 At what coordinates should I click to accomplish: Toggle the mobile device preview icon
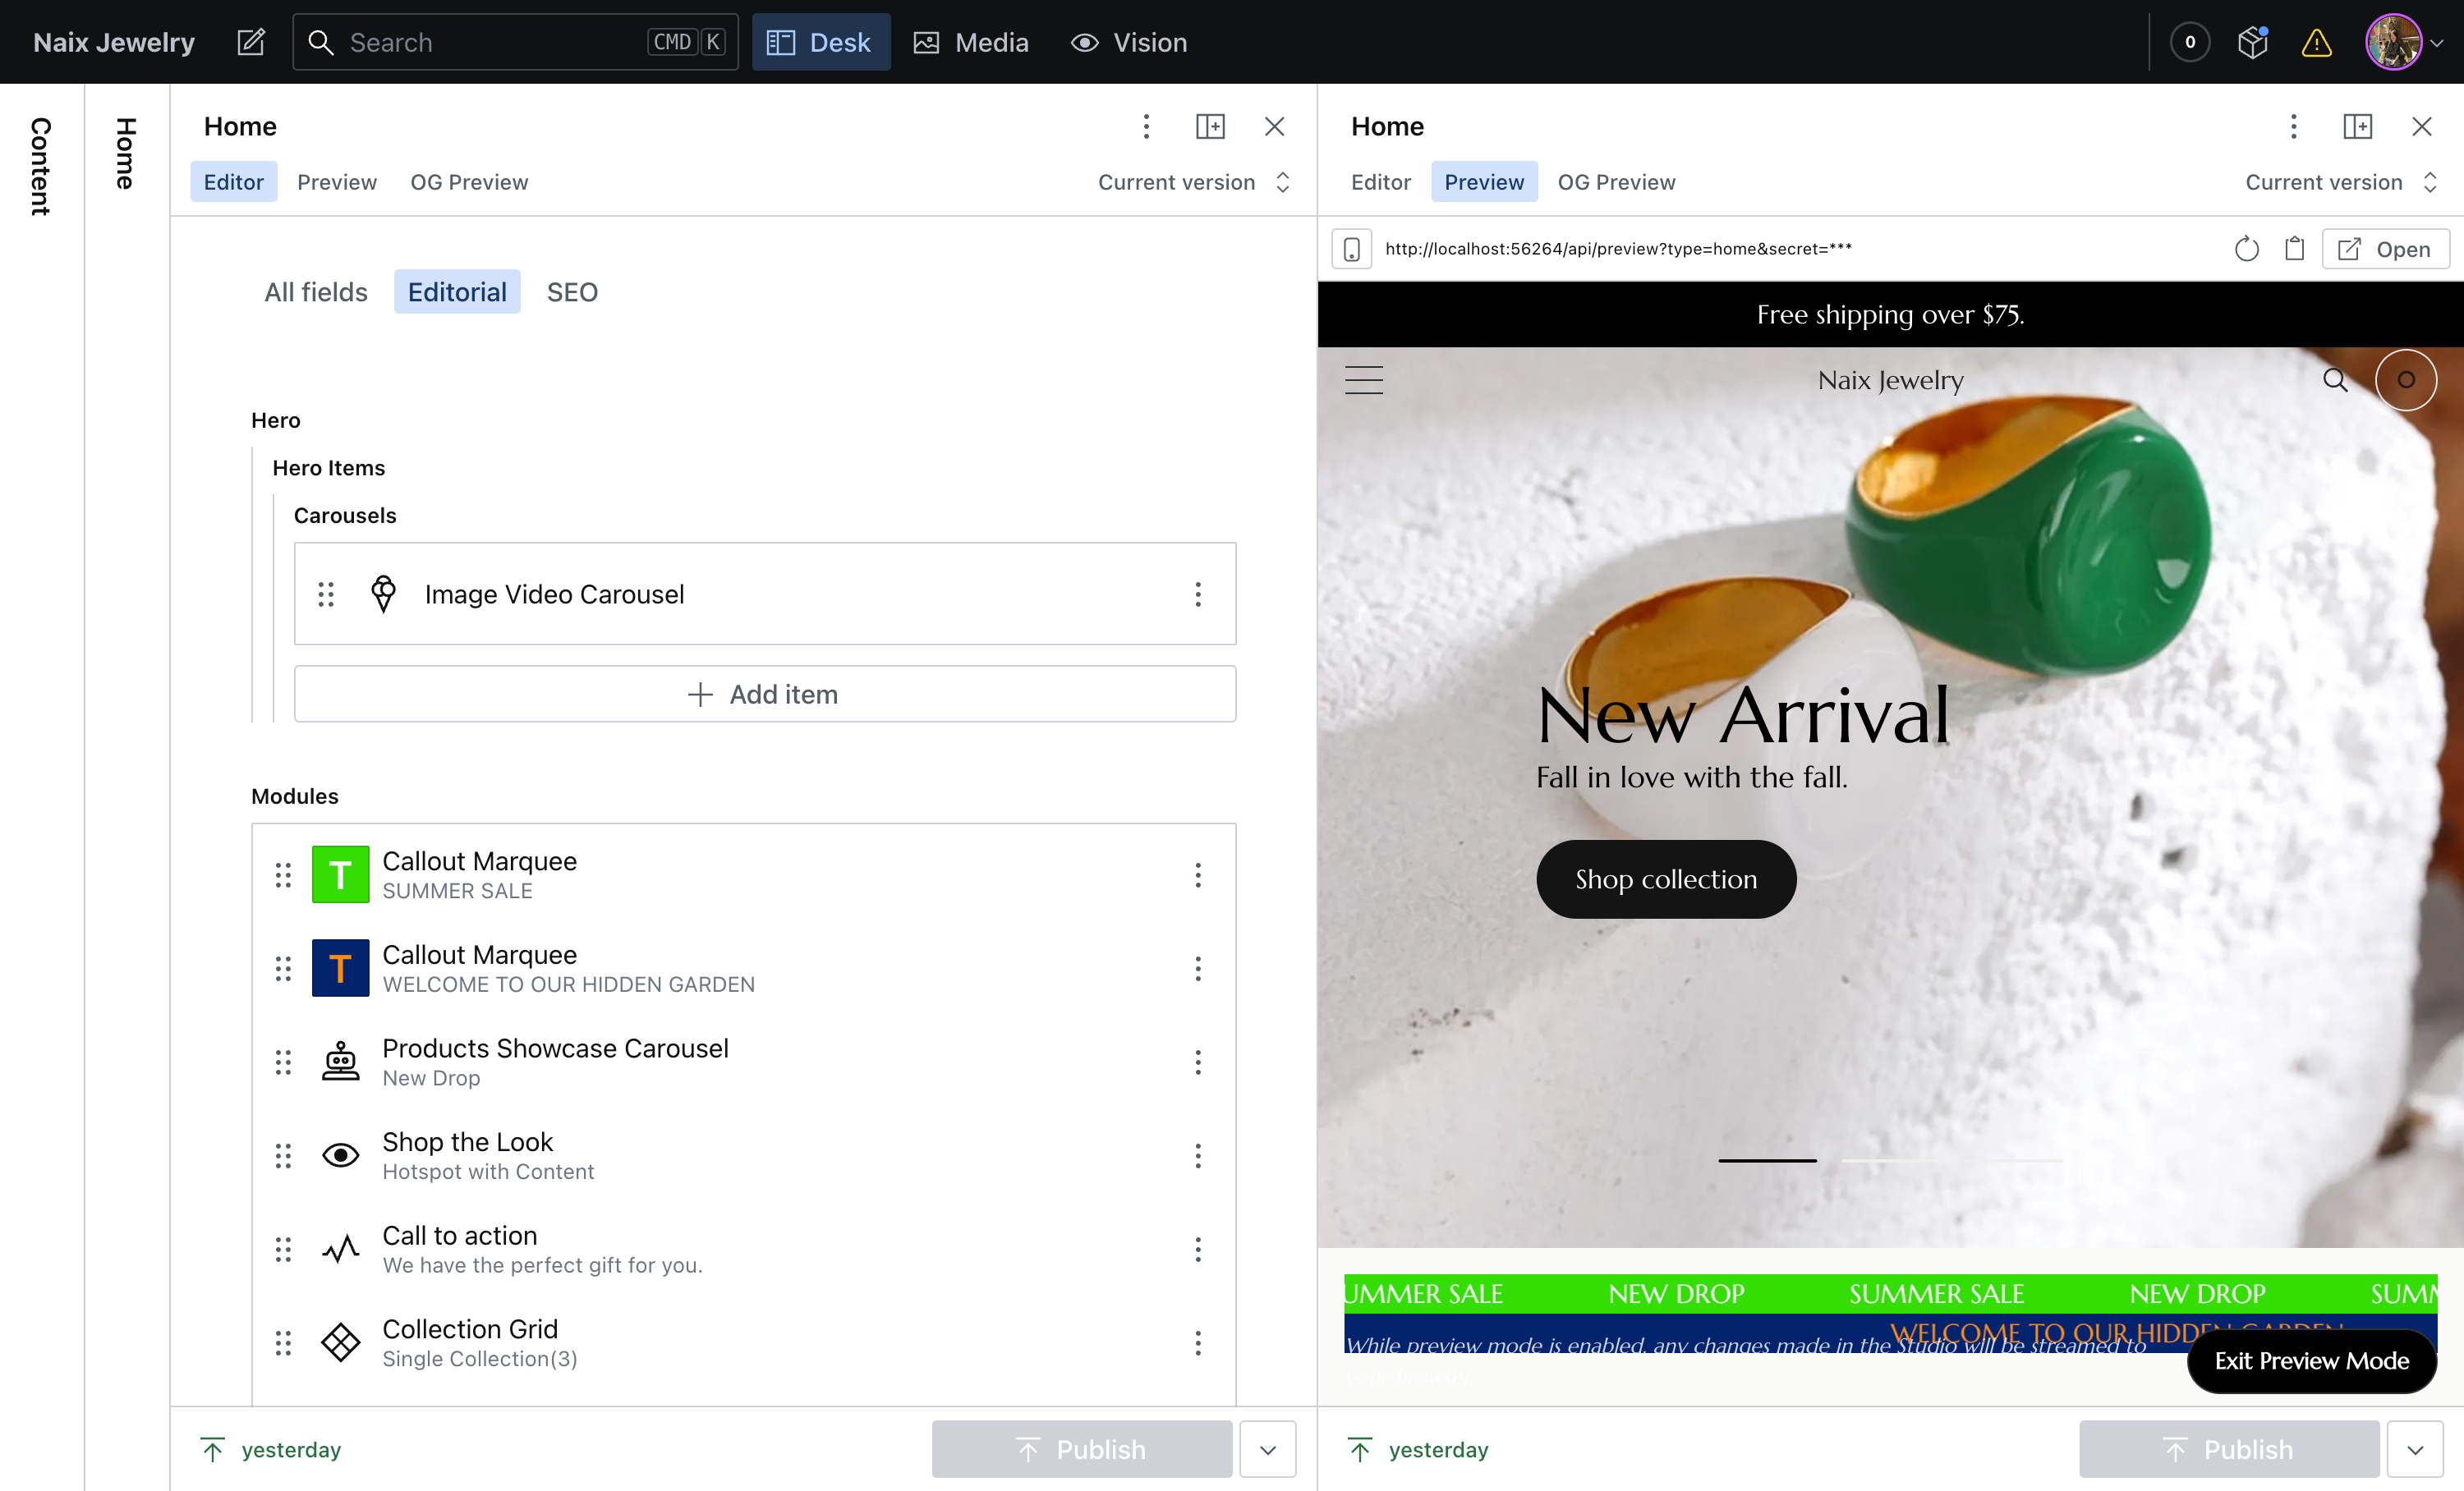1351,249
